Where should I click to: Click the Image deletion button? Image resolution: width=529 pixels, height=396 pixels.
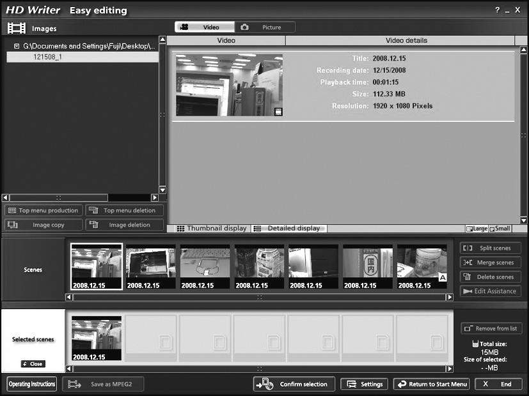(x=124, y=225)
